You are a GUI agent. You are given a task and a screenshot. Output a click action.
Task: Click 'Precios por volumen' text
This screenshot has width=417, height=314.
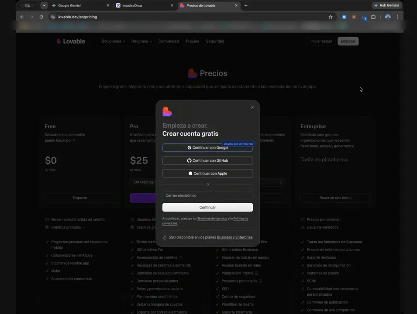pyautogui.click(x=324, y=220)
